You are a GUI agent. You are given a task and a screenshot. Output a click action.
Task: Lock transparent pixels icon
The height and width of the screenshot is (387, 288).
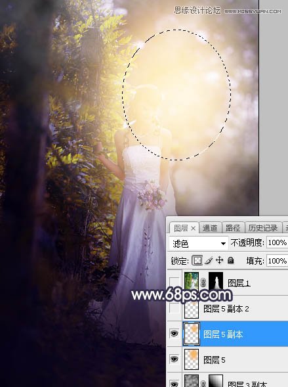click(x=197, y=260)
